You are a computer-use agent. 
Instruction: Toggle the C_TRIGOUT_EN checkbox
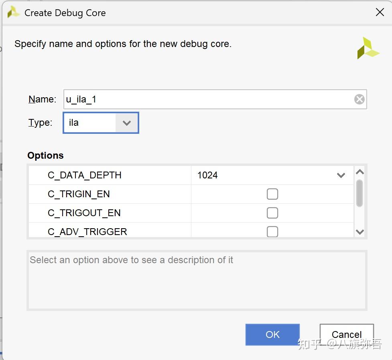tap(272, 213)
